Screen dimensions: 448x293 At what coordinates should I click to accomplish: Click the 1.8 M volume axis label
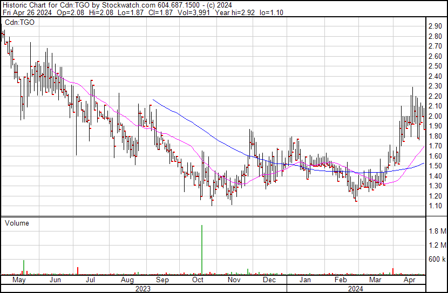437,231
